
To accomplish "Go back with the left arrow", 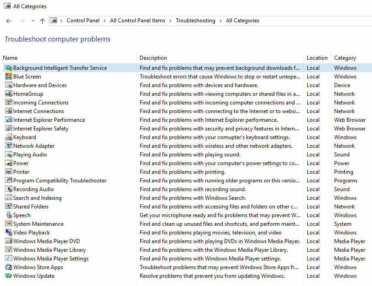I will click(9, 21).
